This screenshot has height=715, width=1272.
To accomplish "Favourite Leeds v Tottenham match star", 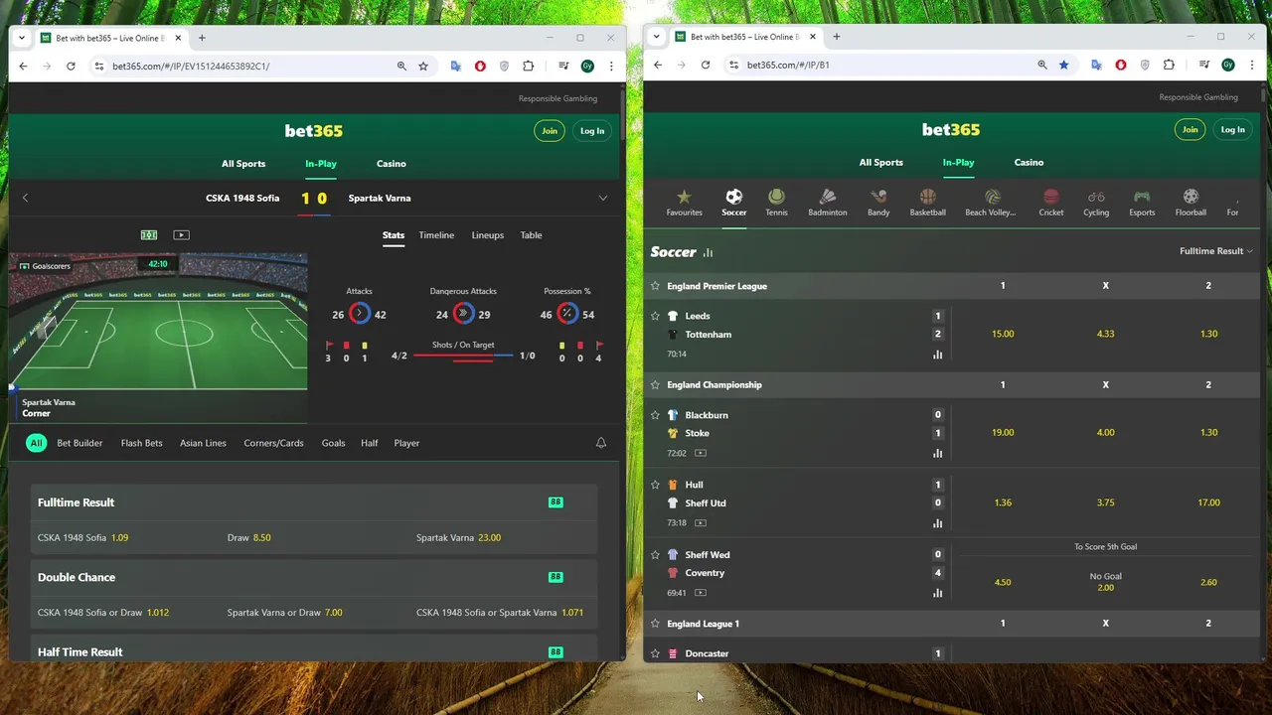I will click(655, 316).
